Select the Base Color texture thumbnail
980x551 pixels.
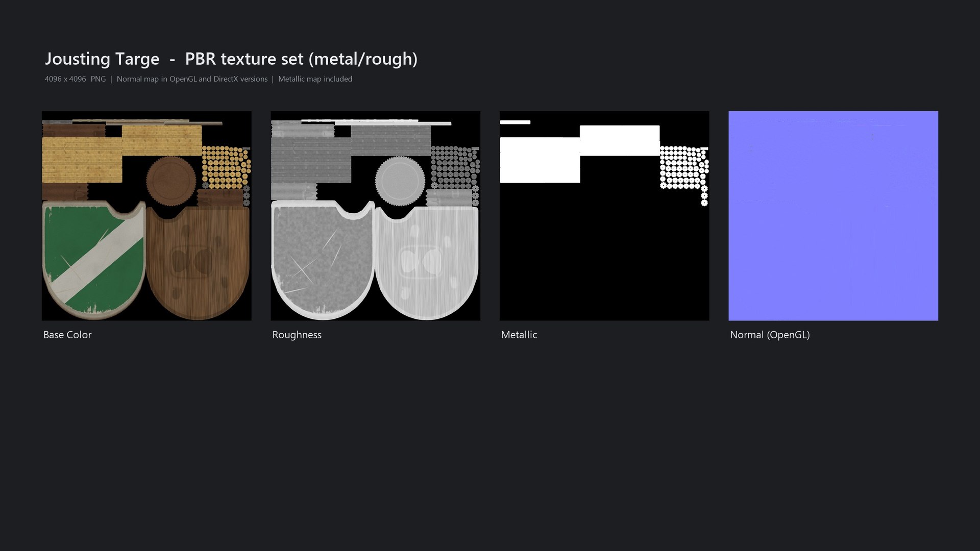tap(146, 216)
